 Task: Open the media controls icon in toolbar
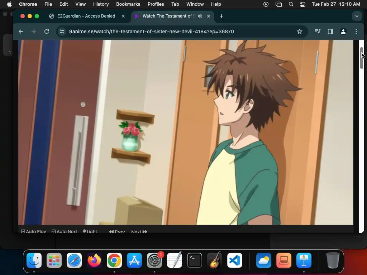(318, 32)
